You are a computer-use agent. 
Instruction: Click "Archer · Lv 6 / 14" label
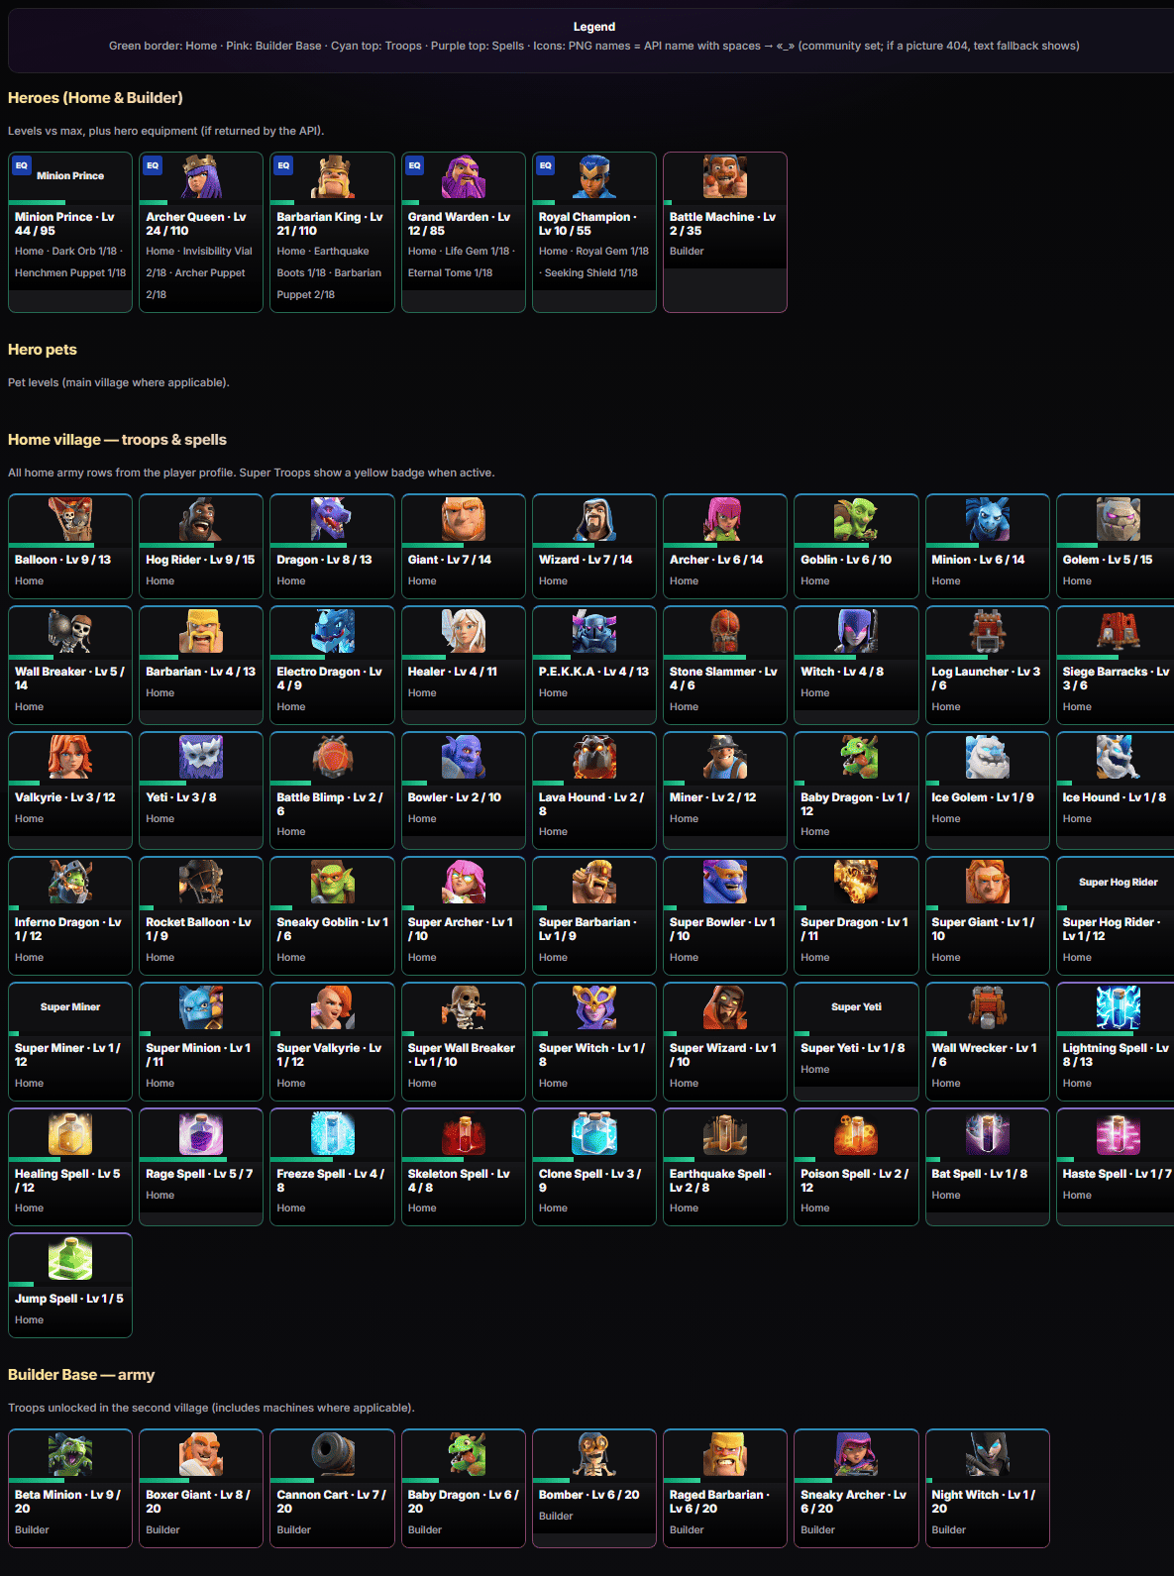pos(716,560)
